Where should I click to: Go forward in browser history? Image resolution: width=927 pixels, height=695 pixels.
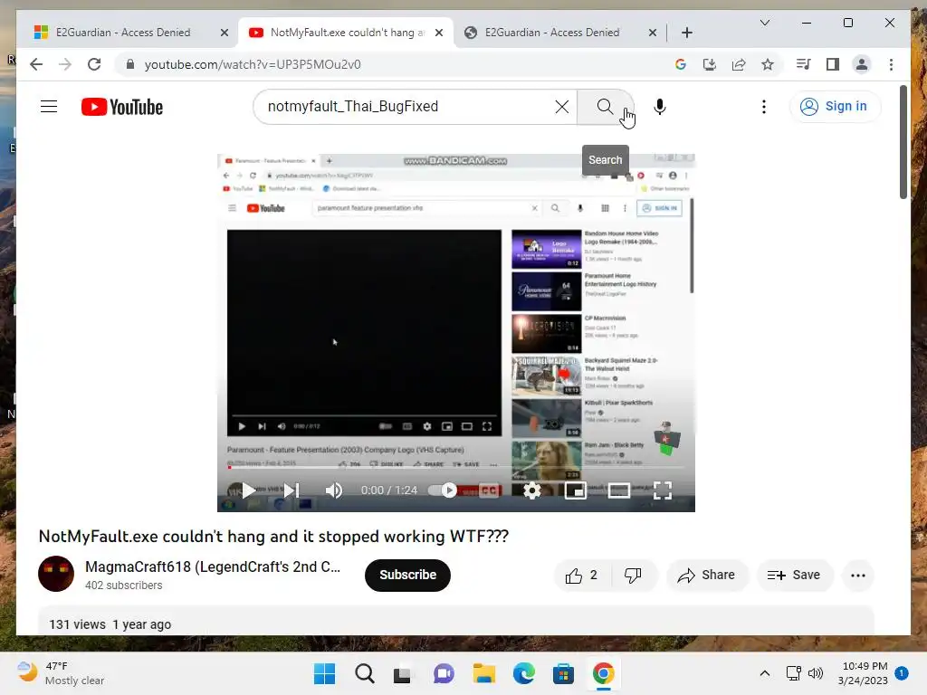point(65,64)
